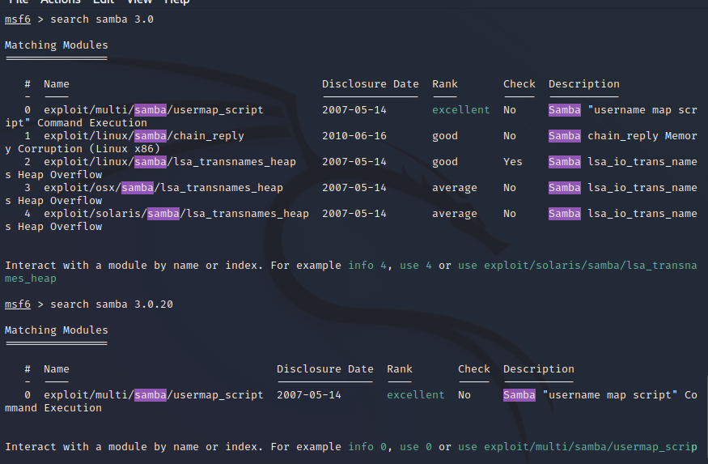Image resolution: width=708 pixels, height=464 pixels.
Task: Click 'excellent' rank in the first table
Action: [460, 110]
